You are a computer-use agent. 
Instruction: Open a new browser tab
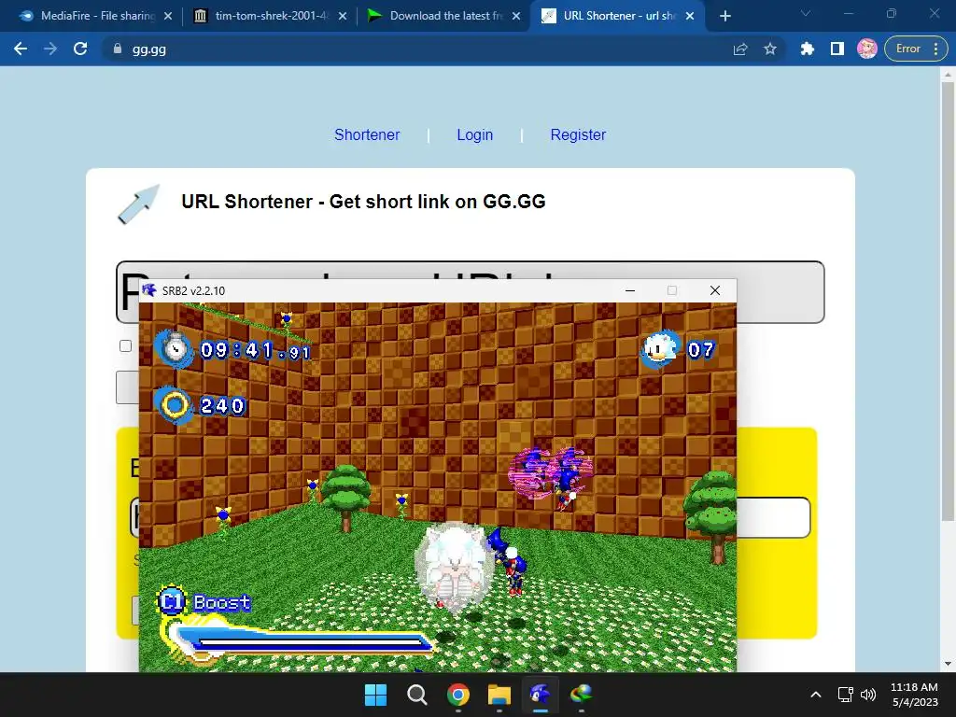pos(724,16)
